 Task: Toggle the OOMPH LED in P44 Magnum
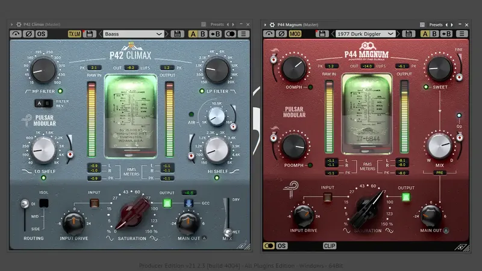(x=310, y=87)
